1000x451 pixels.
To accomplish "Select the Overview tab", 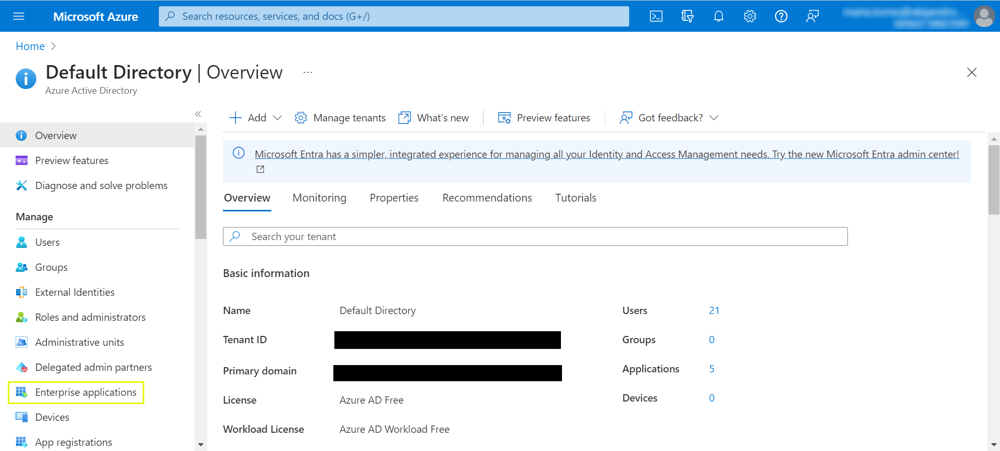I will click(247, 198).
